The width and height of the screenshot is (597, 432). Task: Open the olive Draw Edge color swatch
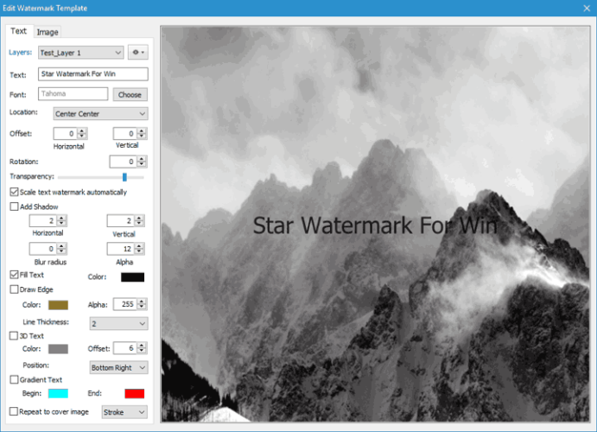click(x=58, y=305)
